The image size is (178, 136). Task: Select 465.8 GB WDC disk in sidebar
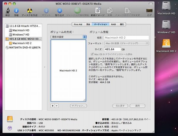click(x=23, y=39)
